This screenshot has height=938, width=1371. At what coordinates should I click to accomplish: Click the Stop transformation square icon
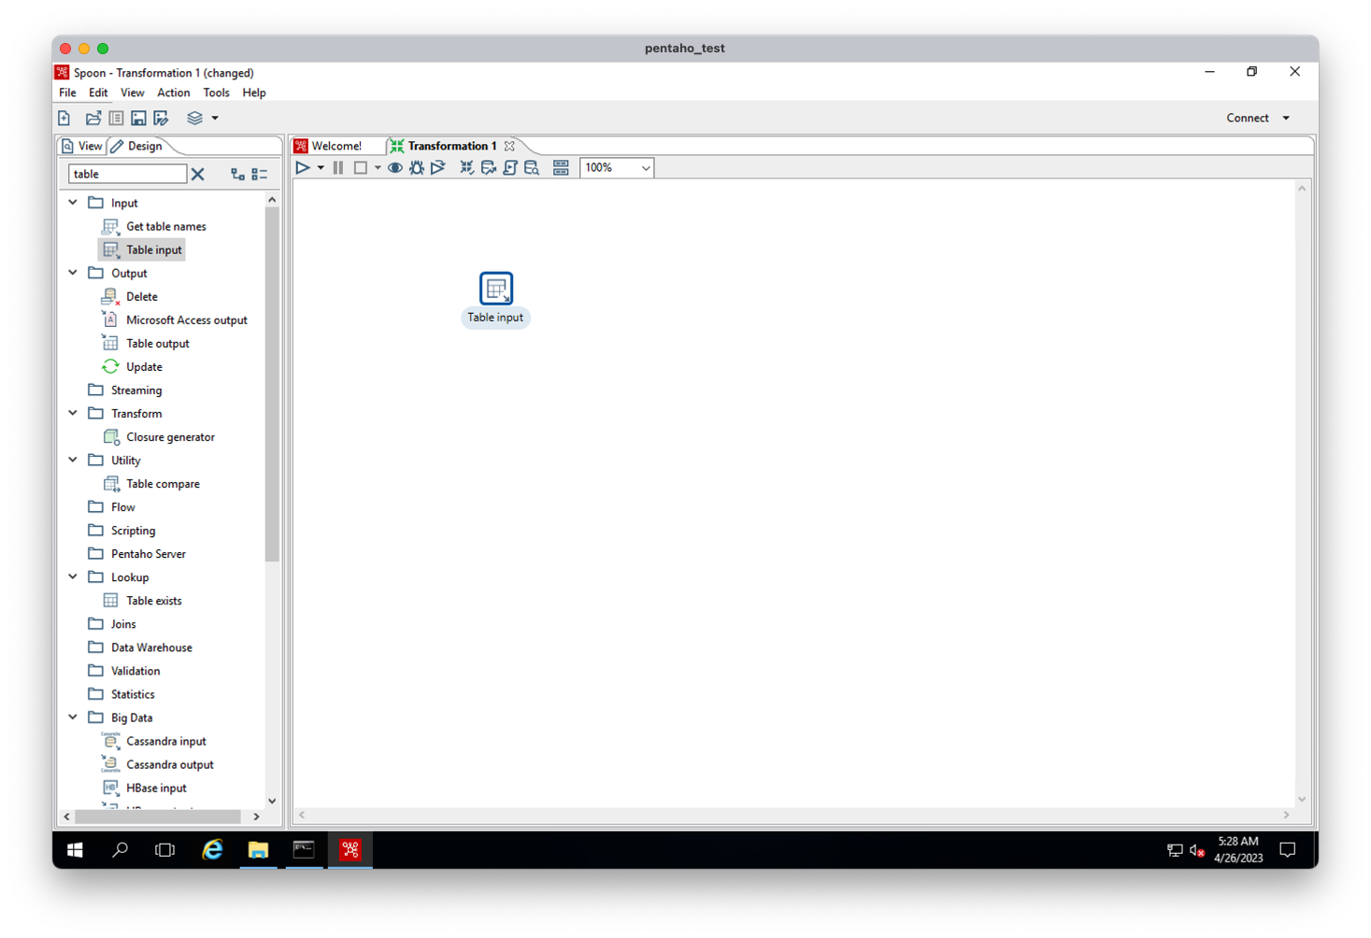tap(361, 168)
